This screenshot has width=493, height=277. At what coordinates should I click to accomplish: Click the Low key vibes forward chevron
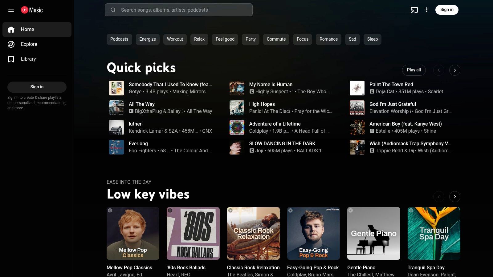click(x=455, y=196)
